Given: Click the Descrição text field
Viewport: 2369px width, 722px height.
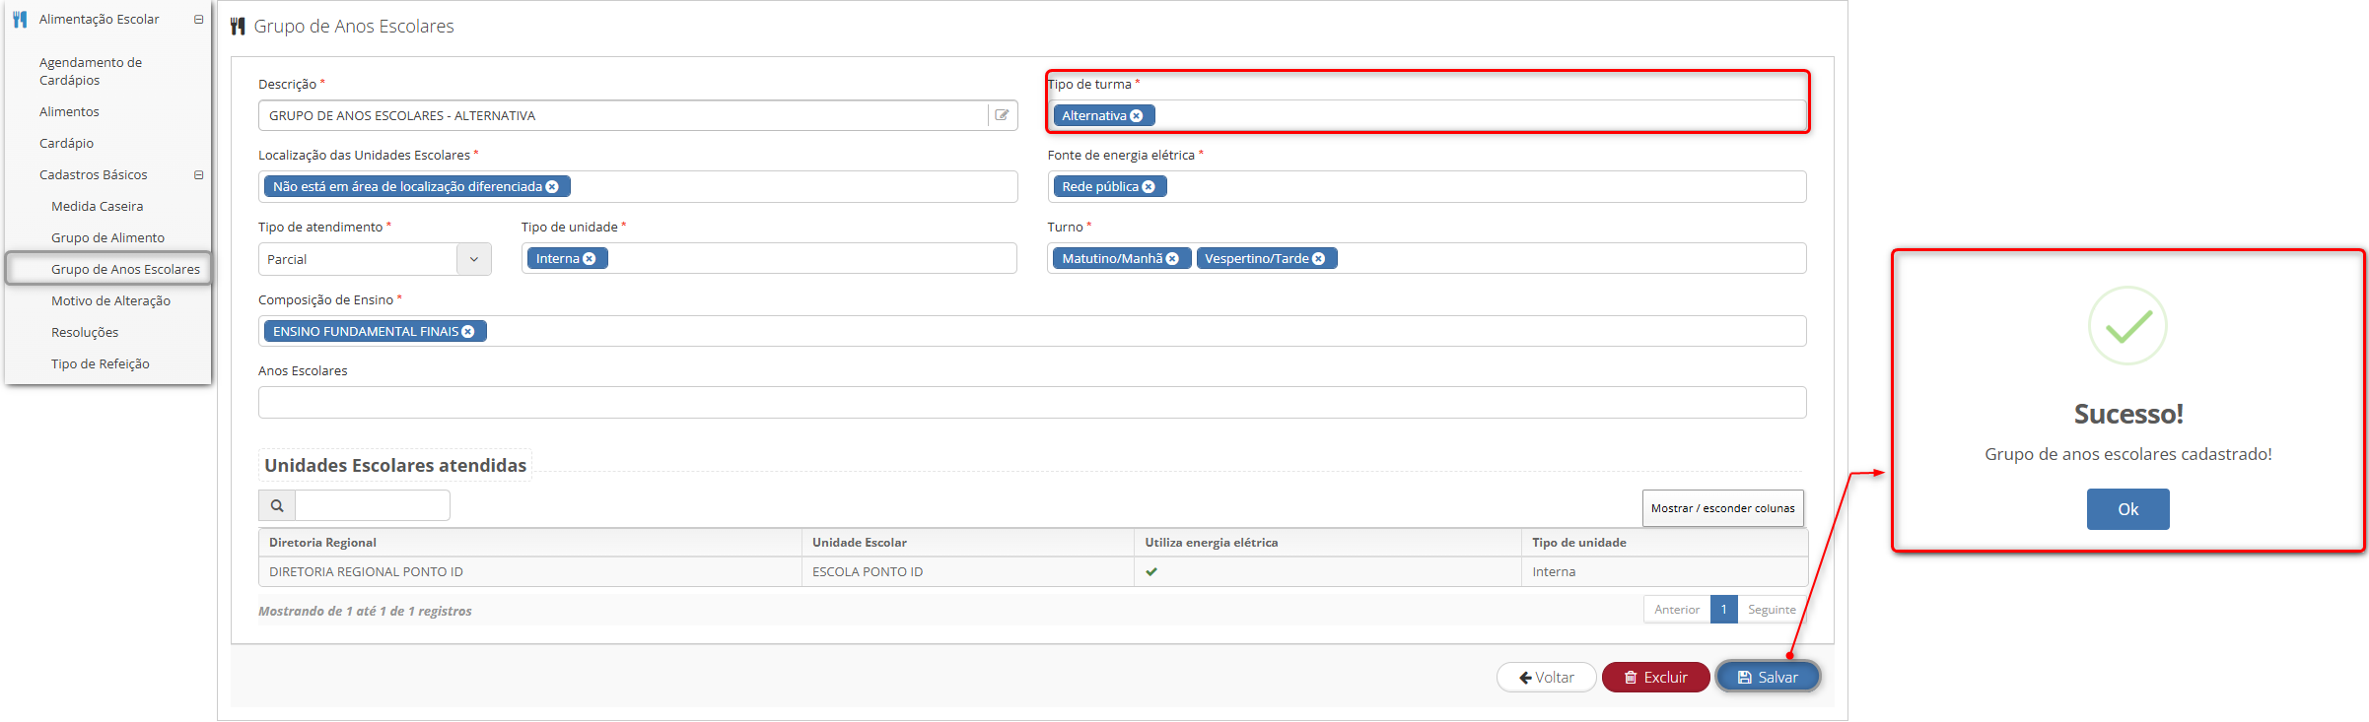Looking at the screenshot, I should [623, 115].
